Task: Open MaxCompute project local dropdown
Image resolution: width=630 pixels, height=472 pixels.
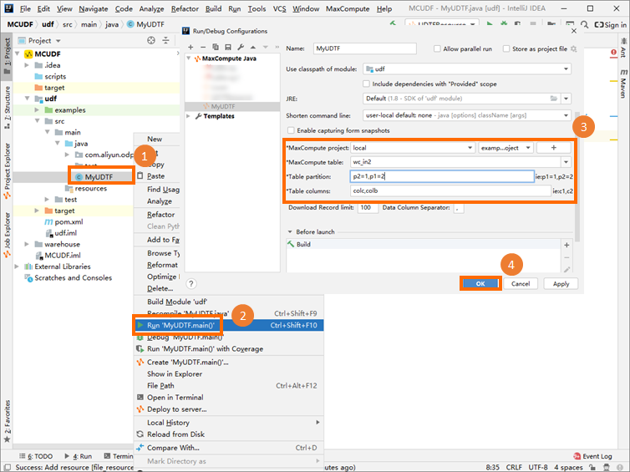Action: coord(413,148)
